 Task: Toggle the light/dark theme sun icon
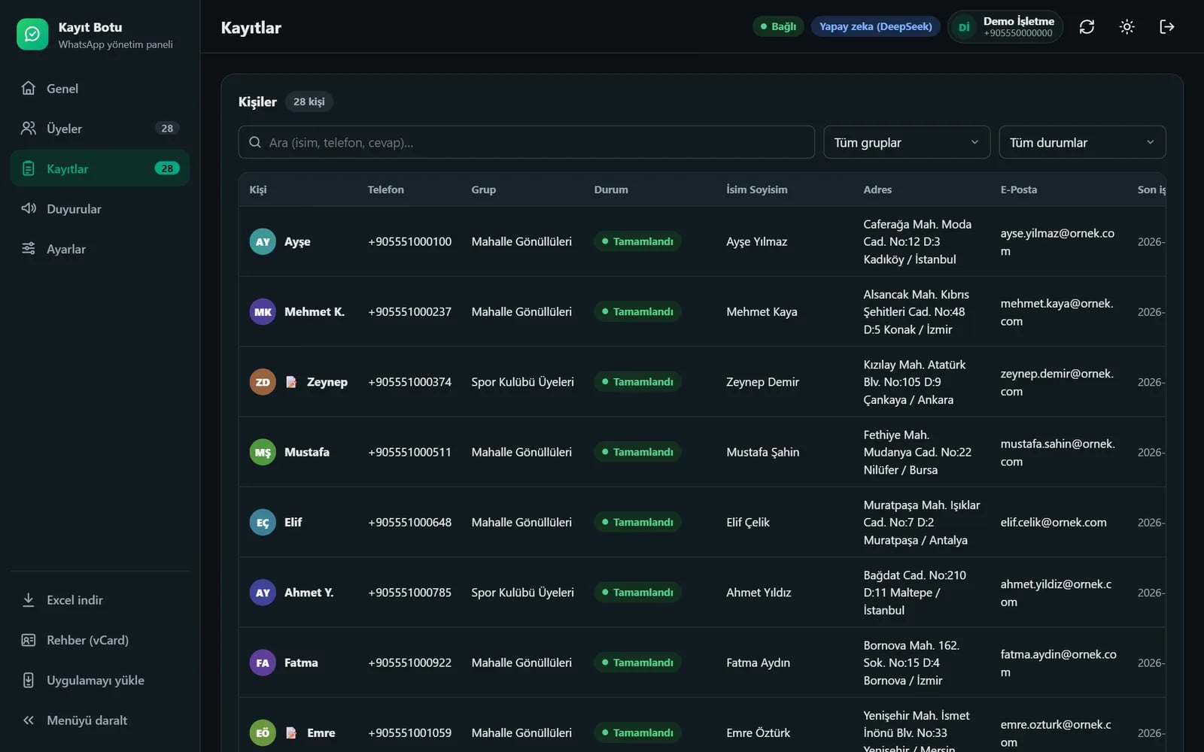click(1126, 27)
